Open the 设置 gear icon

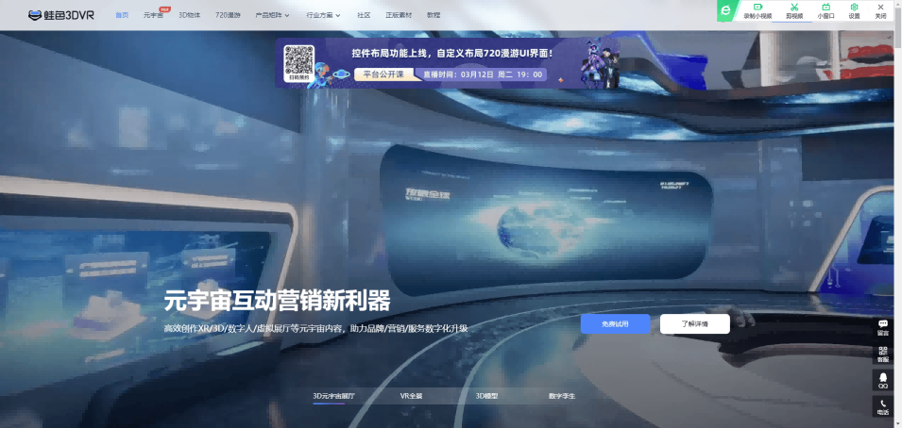(854, 11)
